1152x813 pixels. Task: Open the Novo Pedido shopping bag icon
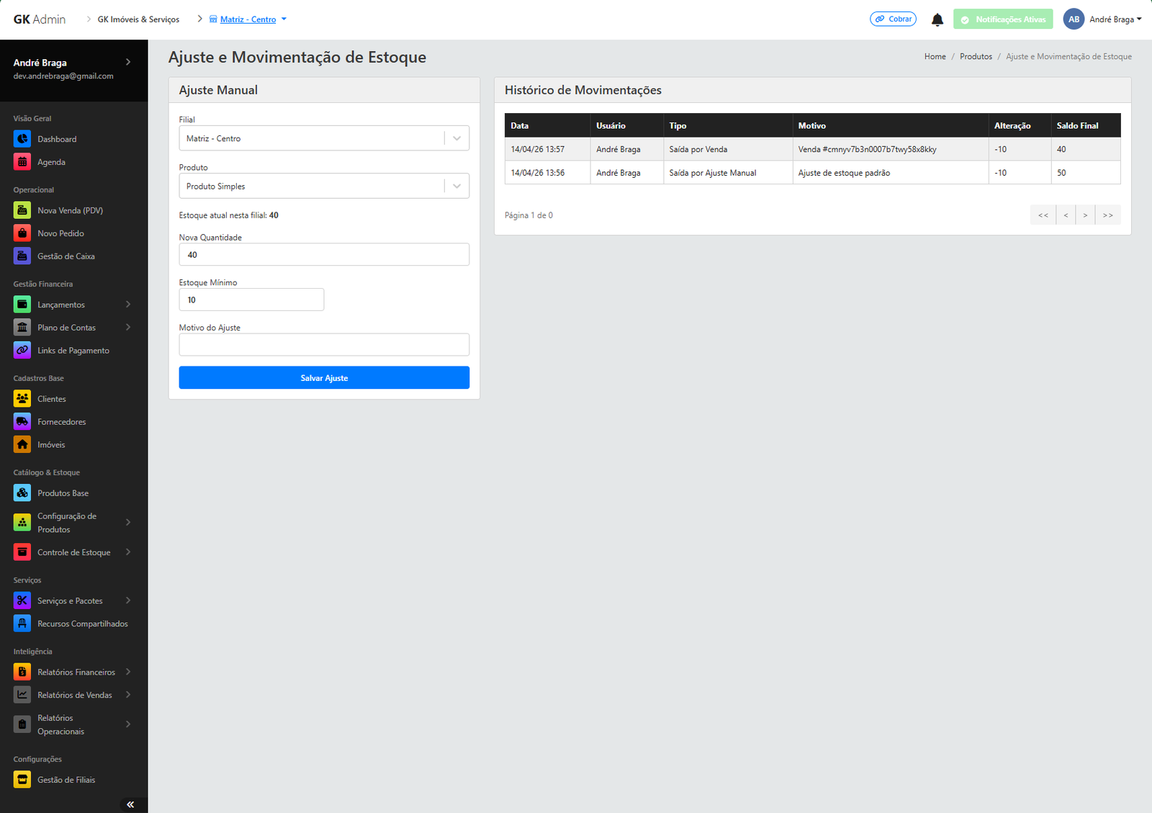[22, 233]
